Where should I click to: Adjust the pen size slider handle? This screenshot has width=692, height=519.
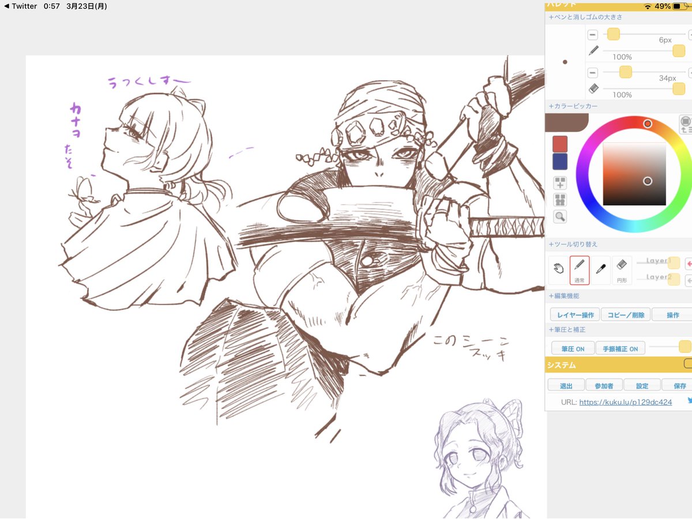coord(614,35)
